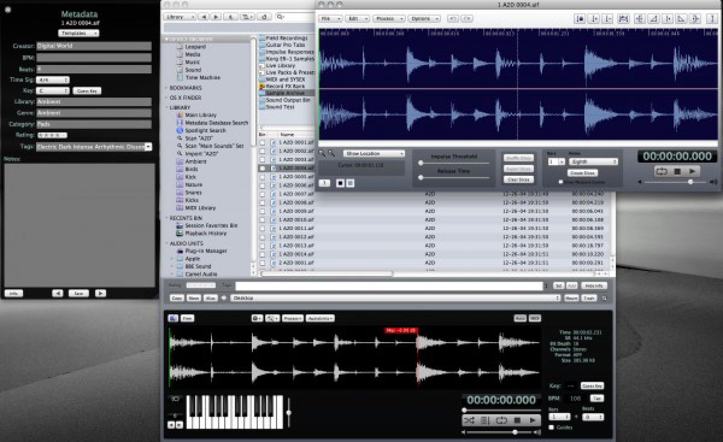723x442 pixels.
Task: Open the Time Sig dropdown in Metadata
Action: pos(53,79)
